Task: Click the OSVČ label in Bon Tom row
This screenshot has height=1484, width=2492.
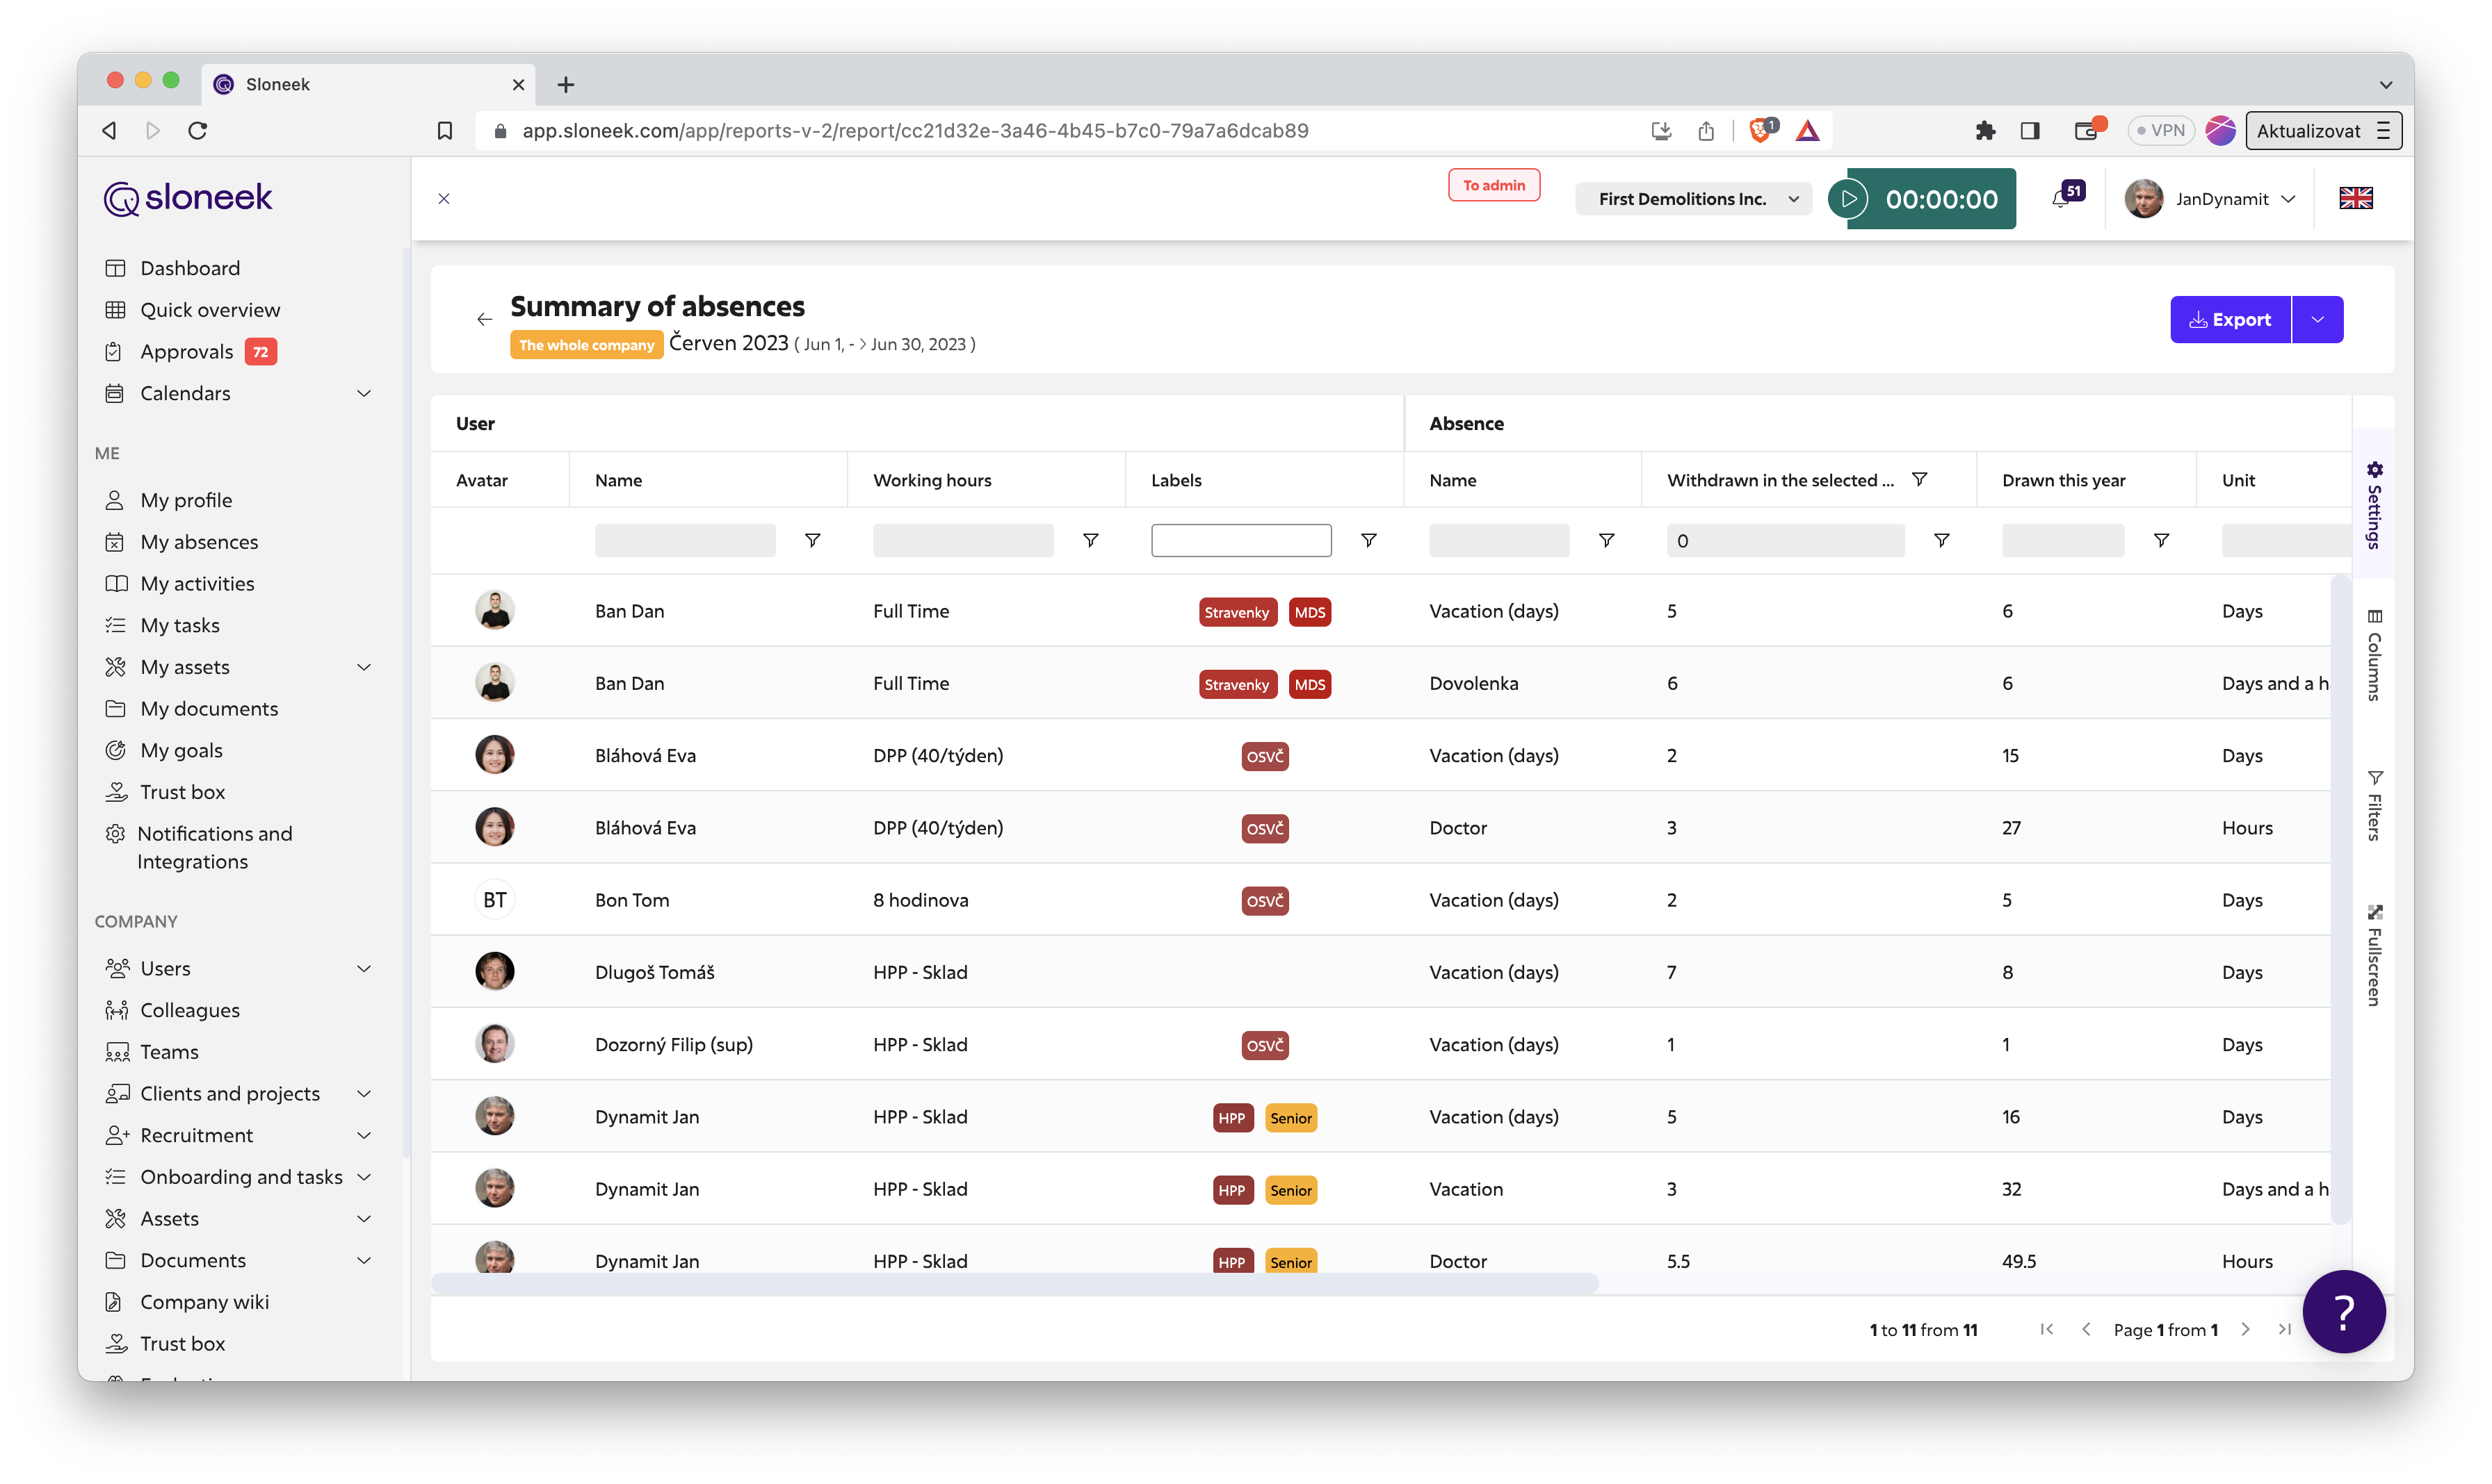Action: pyautogui.click(x=1264, y=900)
